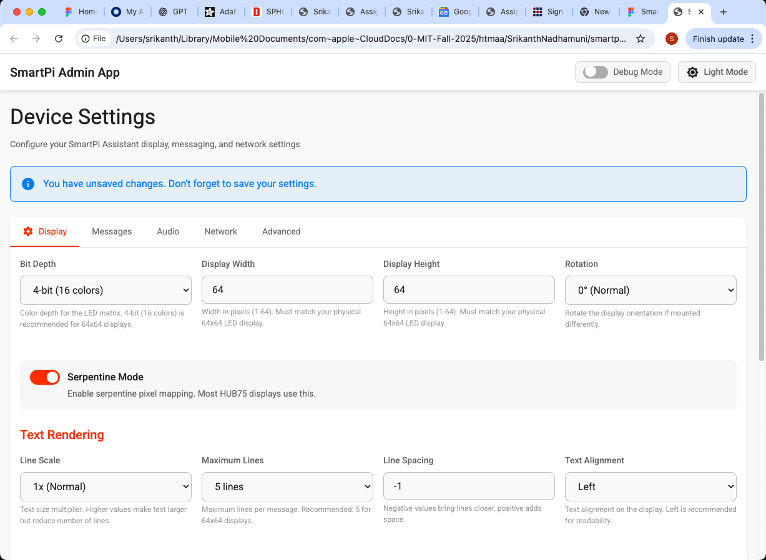Click the Finish update button
The width and height of the screenshot is (766, 560).
(718, 39)
